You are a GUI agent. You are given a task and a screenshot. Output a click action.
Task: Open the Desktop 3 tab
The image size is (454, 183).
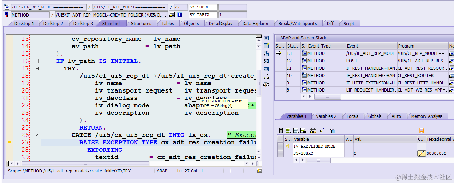(x=83, y=23)
